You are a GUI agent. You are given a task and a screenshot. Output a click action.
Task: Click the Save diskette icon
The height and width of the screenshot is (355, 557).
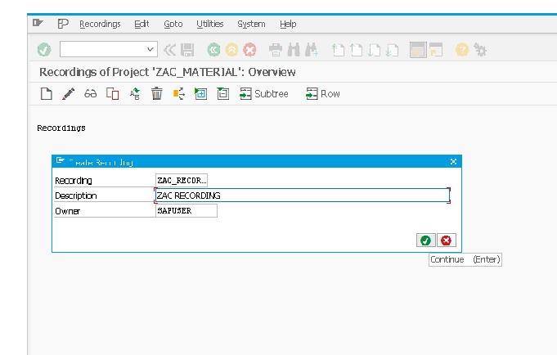click(x=187, y=50)
